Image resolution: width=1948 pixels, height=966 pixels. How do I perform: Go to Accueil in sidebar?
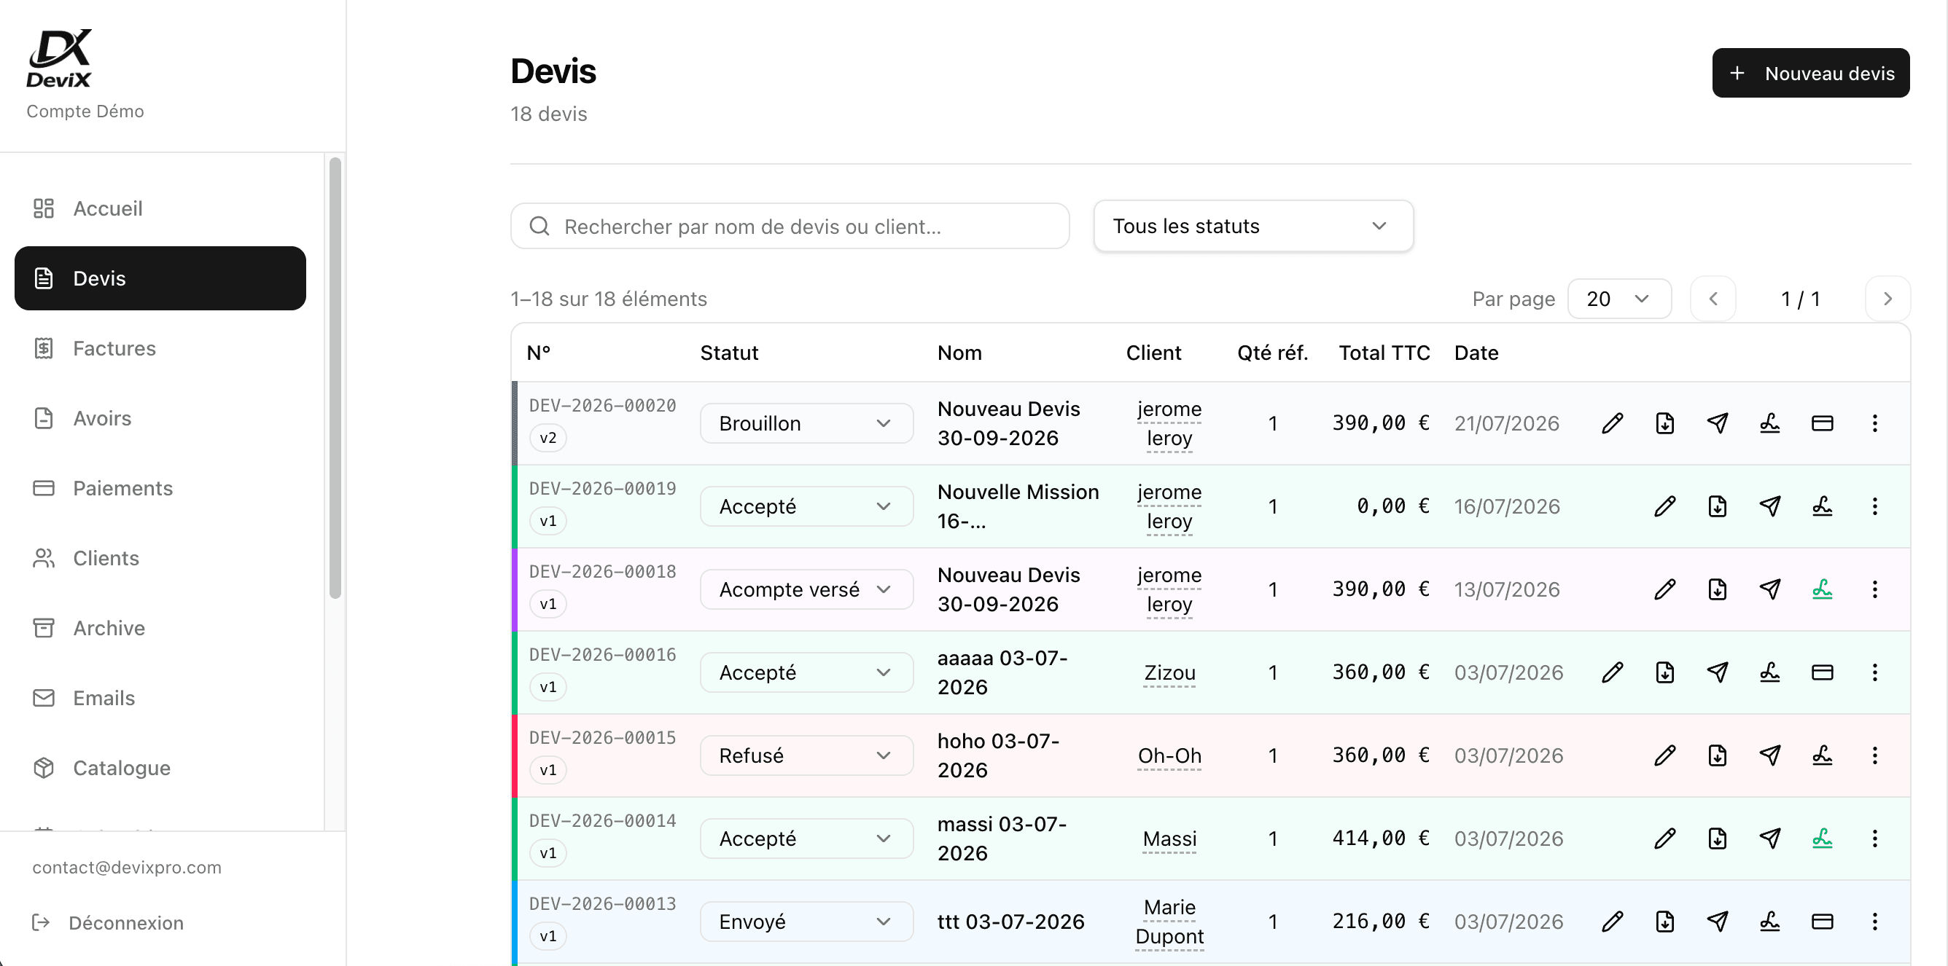[160, 208]
